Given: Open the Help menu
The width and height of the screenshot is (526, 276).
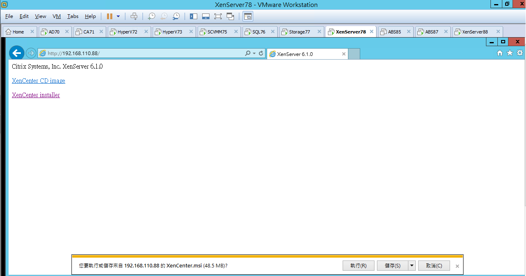Looking at the screenshot, I should pos(90,16).
